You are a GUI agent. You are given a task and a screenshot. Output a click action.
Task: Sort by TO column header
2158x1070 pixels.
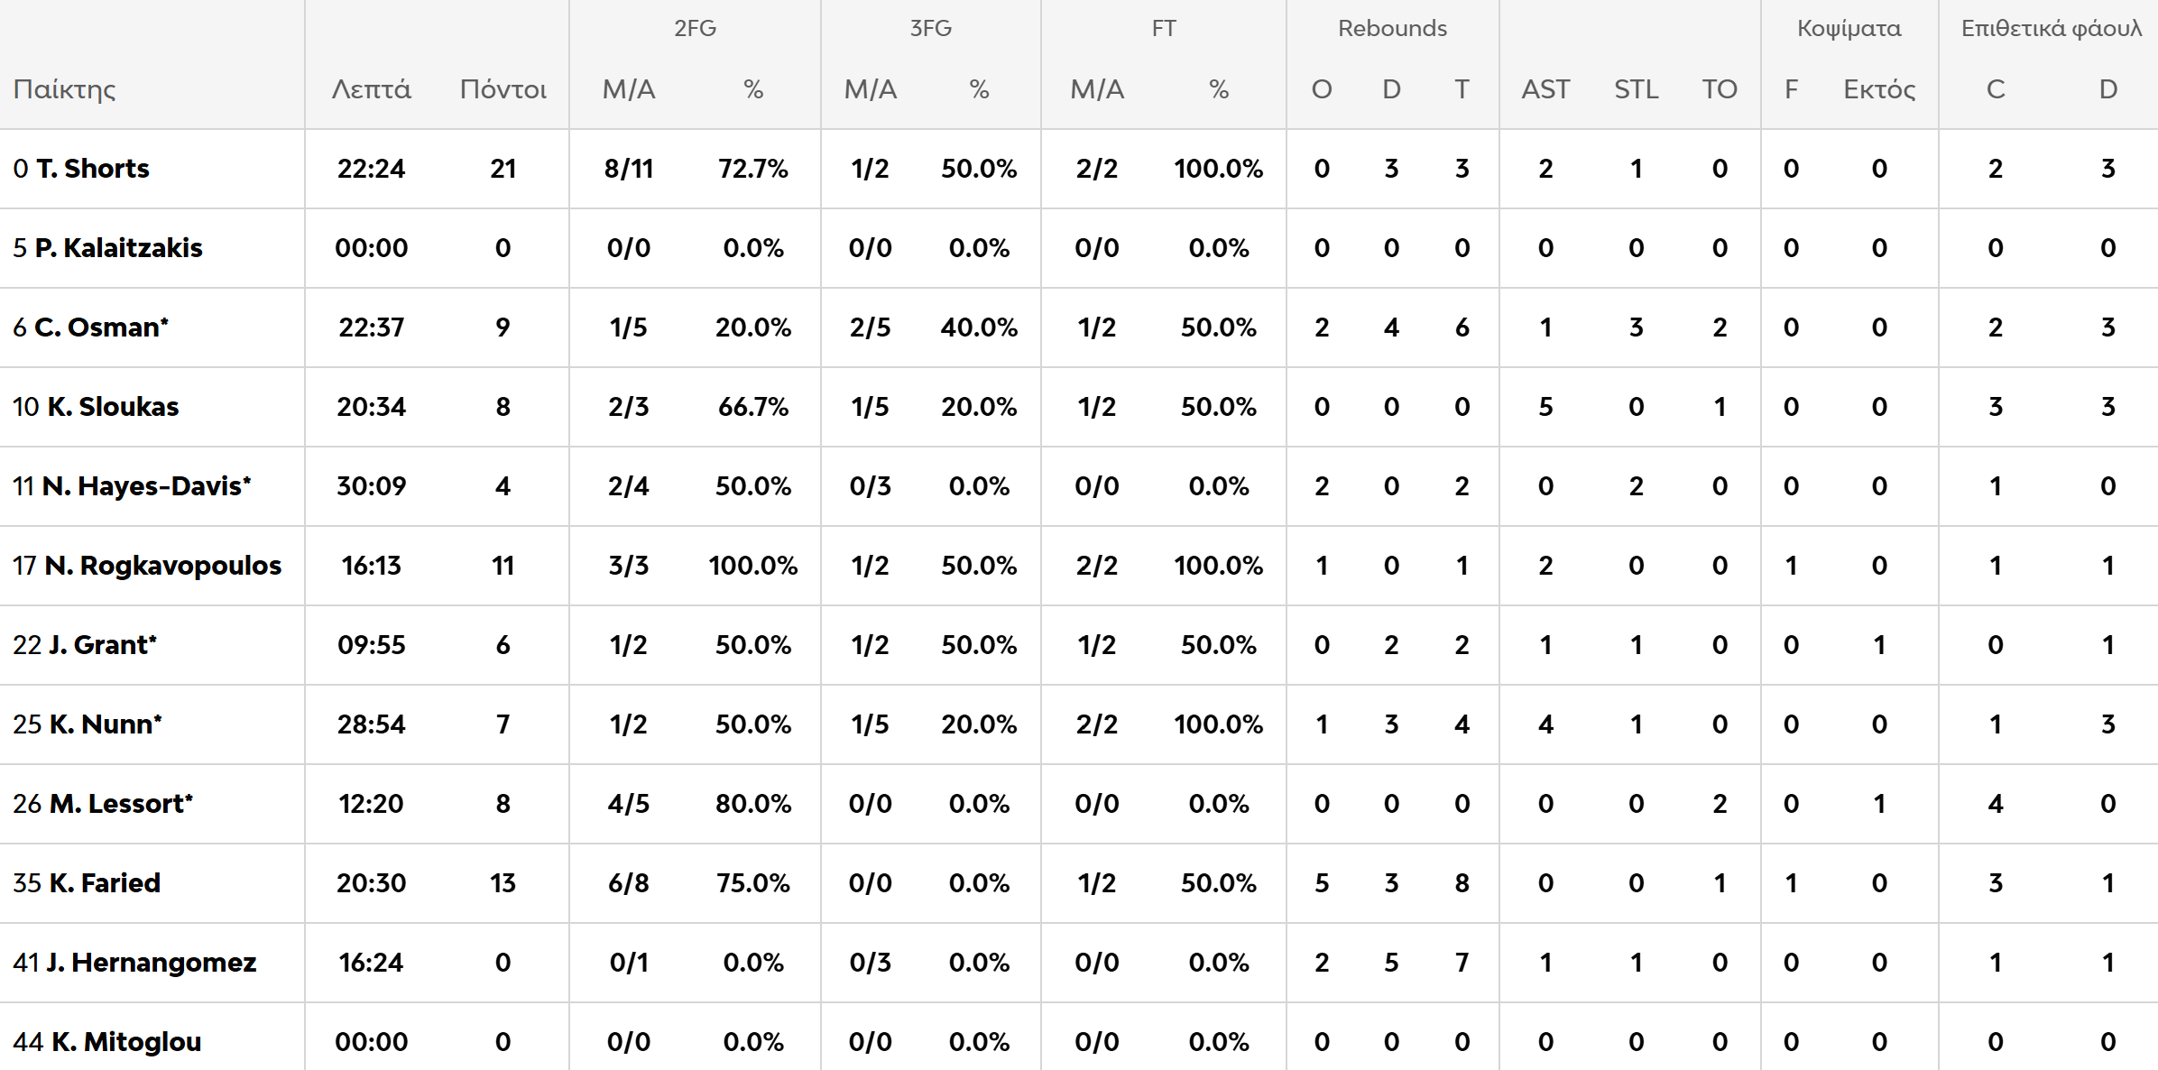coord(1720,89)
